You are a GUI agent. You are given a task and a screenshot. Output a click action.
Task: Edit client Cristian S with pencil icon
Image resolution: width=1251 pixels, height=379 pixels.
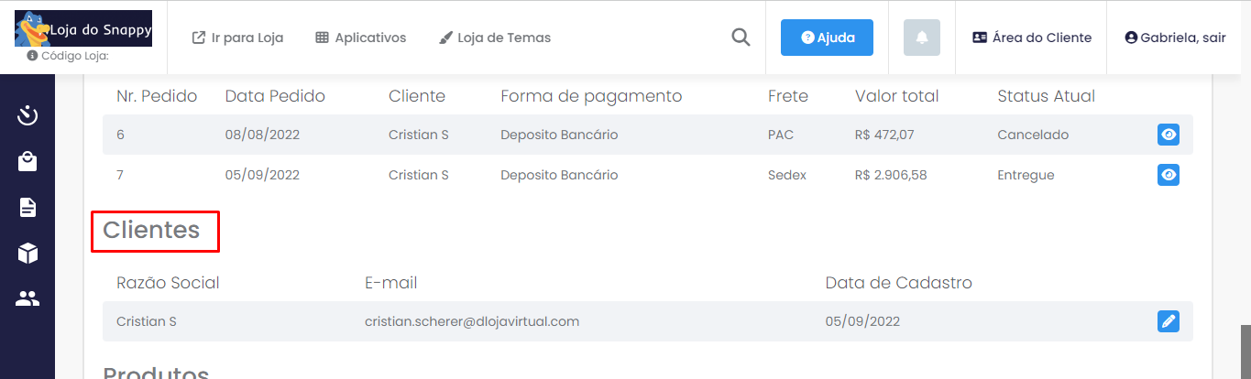click(1168, 321)
